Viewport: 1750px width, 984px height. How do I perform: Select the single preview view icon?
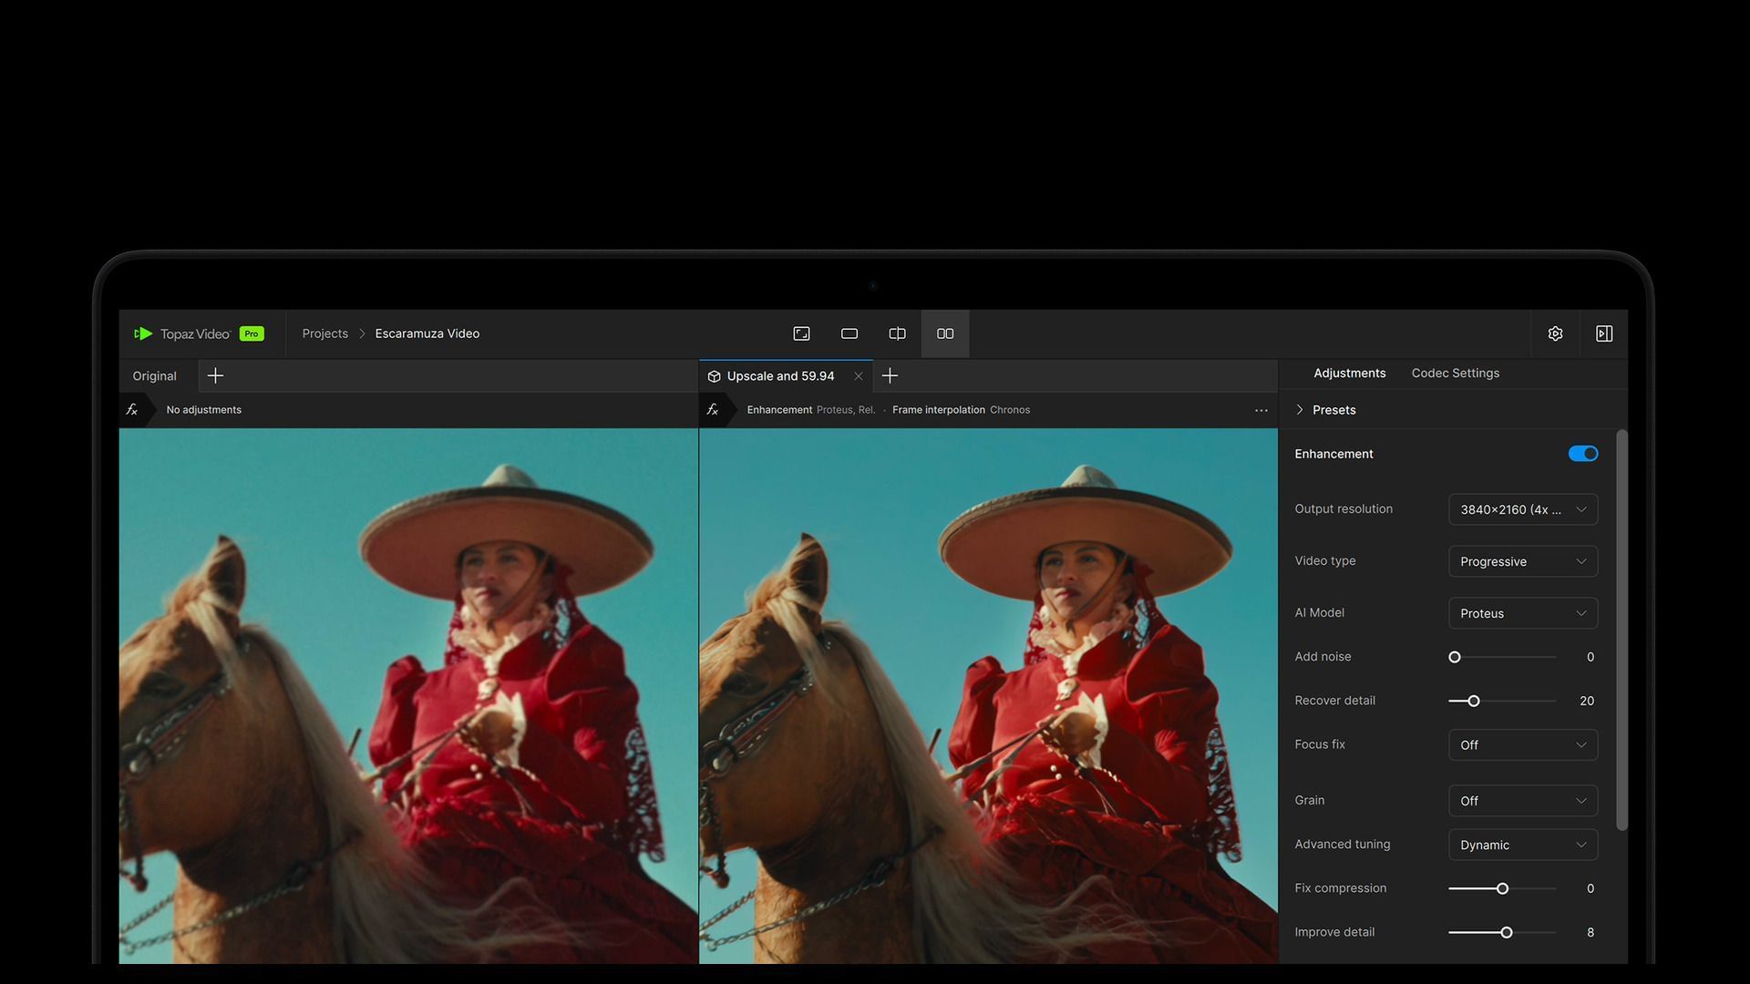tap(849, 333)
